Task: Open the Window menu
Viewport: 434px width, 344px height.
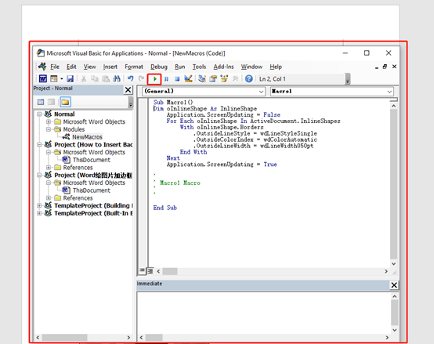Action: pyautogui.click(x=251, y=67)
